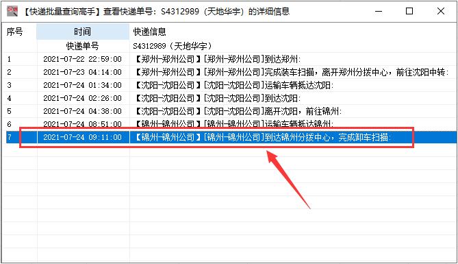Select the 到达郑州 info entry
Image resolution: width=458 pixels, height=264 pixels.
click(218, 59)
